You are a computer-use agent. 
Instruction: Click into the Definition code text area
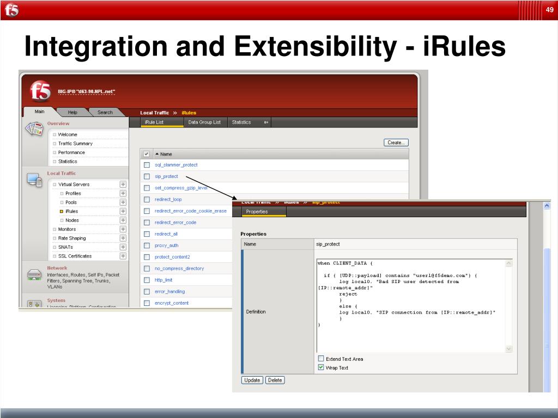point(411,306)
